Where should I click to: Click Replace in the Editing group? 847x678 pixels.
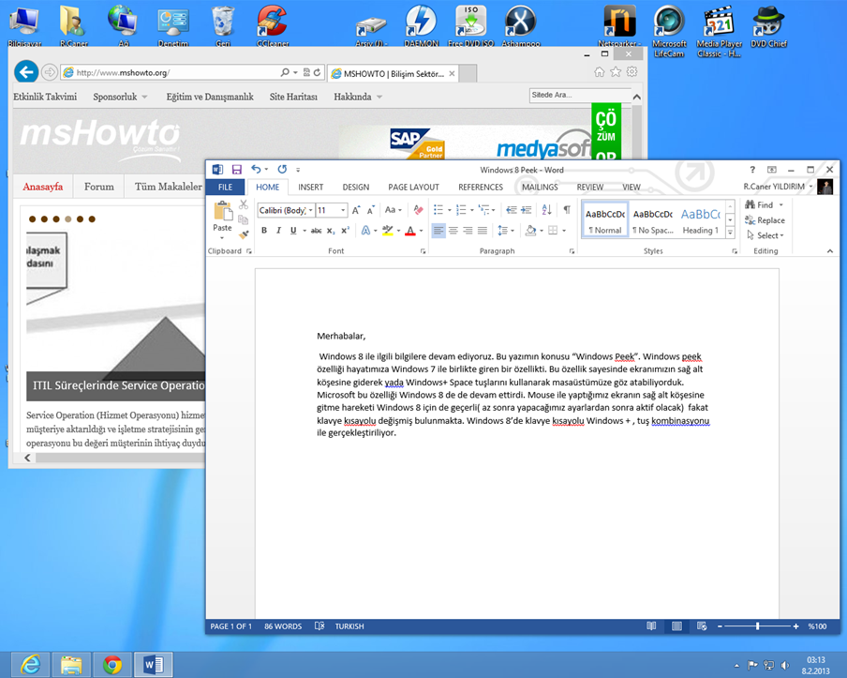(x=765, y=220)
